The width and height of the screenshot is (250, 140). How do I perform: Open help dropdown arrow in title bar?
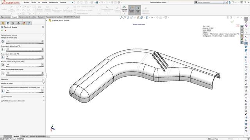[x=235, y=2]
